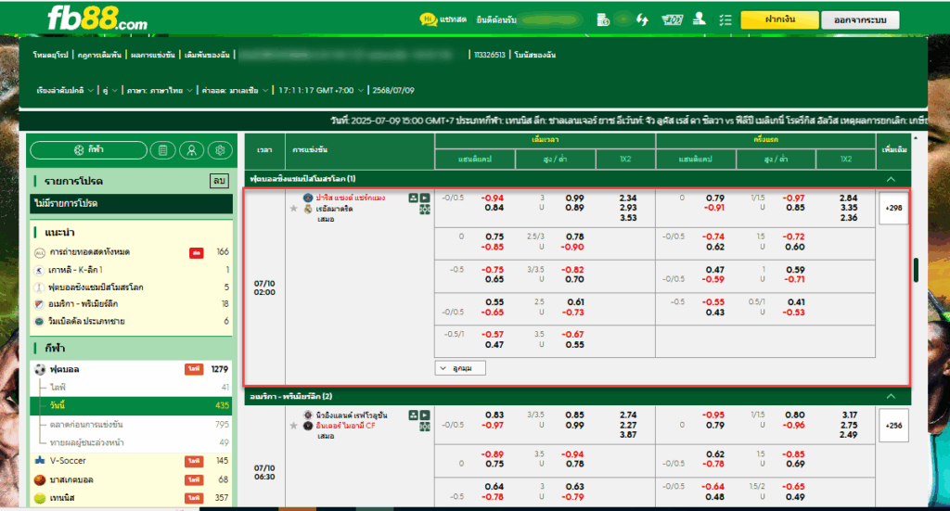This screenshot has height=511, width=950.
Task: Open ผลการแข่งขัน match results
Action: (153, 55)
